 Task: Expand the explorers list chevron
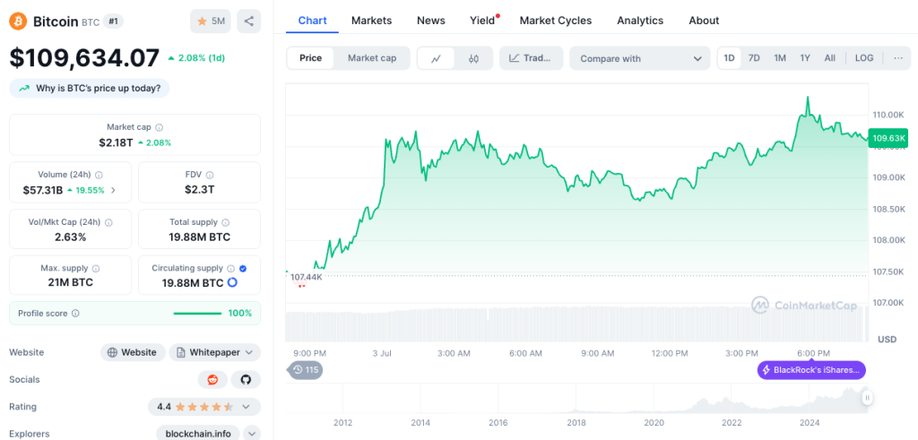[252, 434]
